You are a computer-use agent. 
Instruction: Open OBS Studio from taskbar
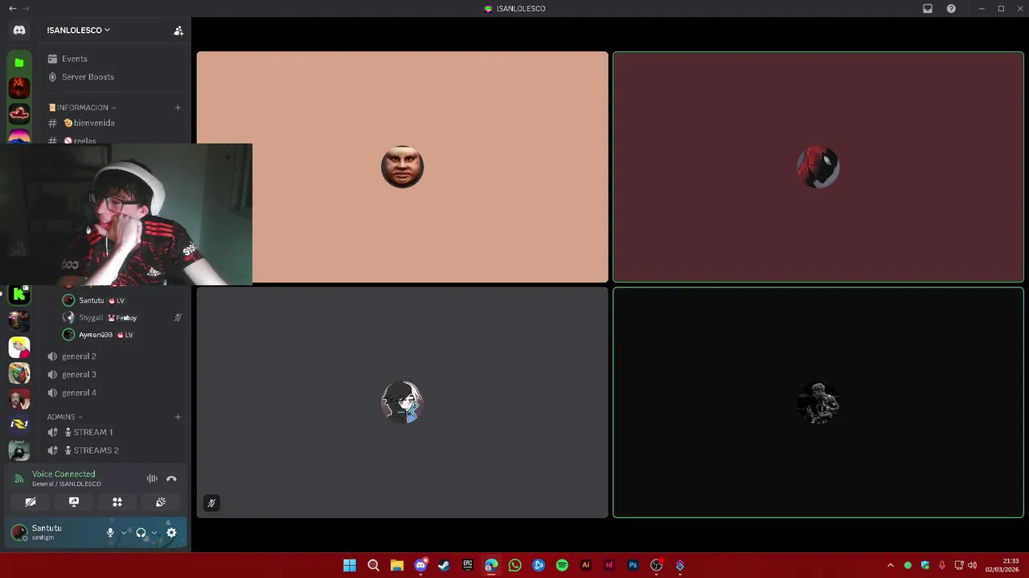(656, 565)
